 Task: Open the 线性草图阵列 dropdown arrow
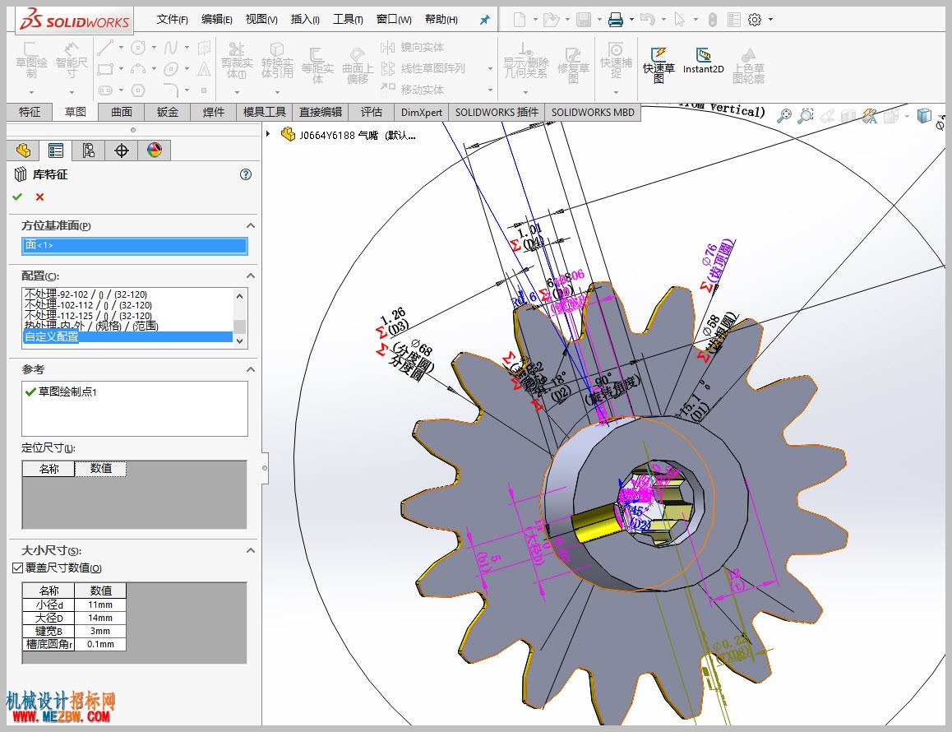pos(490,68)
